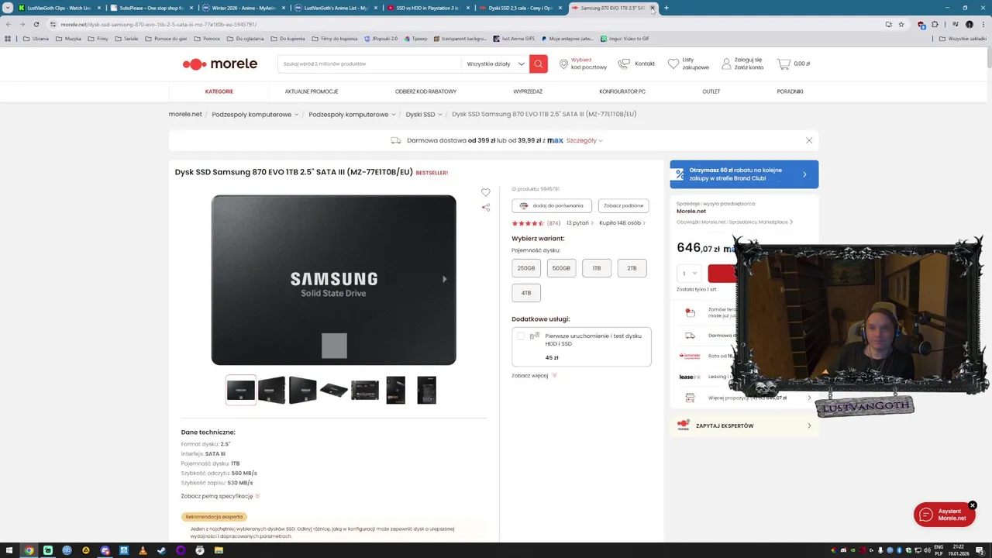Expand Zobacz pełną specyfikację
Image resolution: width=992 pixels, height=558 pixels.
pyautogui.click(x=221, y=496)
